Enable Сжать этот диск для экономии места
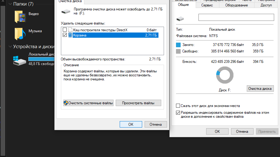Screen dimensions: 280x157 click(178, 106)
